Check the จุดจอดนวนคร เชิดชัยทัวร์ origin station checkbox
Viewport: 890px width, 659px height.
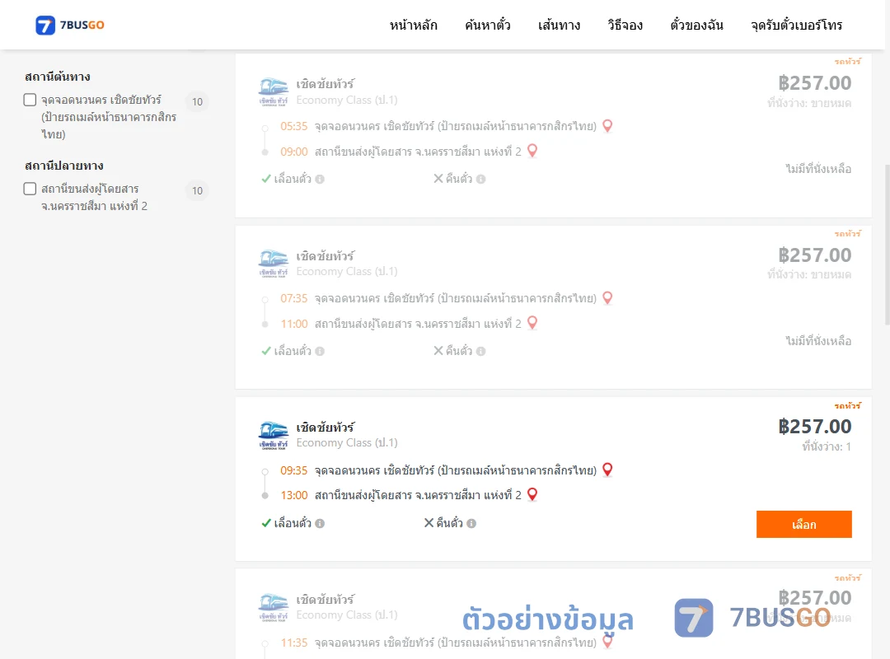30,100
